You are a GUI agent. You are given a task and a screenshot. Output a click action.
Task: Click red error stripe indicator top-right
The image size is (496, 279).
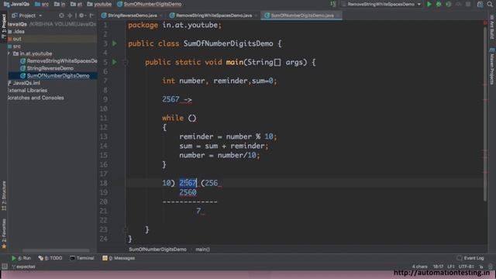(x=485, y=23)
